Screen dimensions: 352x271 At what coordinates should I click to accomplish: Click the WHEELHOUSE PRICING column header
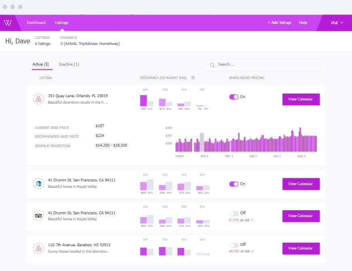pyautogui.click(x=246, y=78)
